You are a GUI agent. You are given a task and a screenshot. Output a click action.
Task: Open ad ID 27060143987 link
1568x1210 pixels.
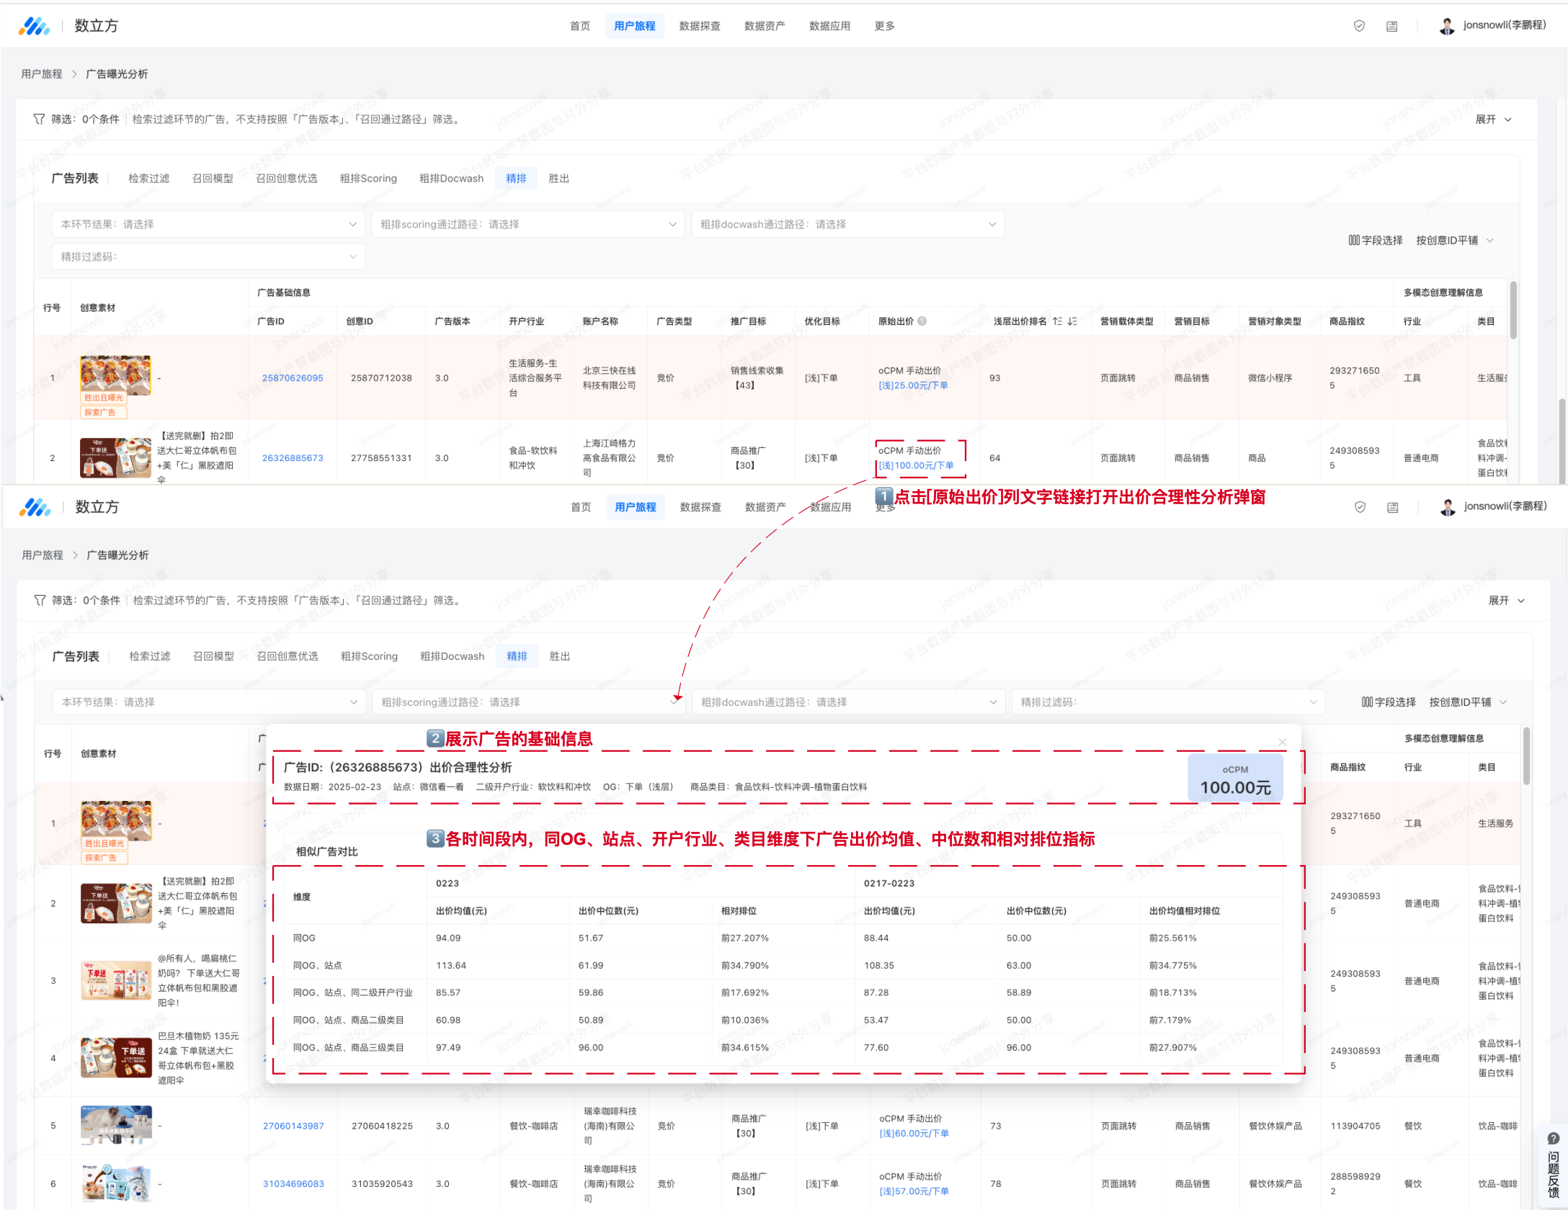[293, 1126]
